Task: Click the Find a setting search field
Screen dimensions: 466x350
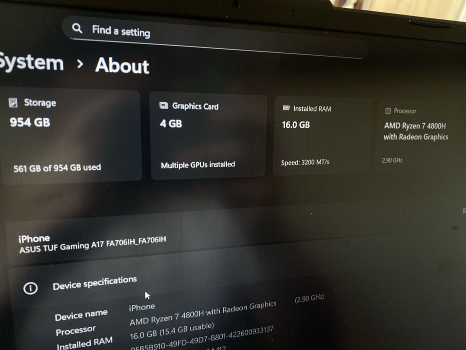Action: click(214, 36)
